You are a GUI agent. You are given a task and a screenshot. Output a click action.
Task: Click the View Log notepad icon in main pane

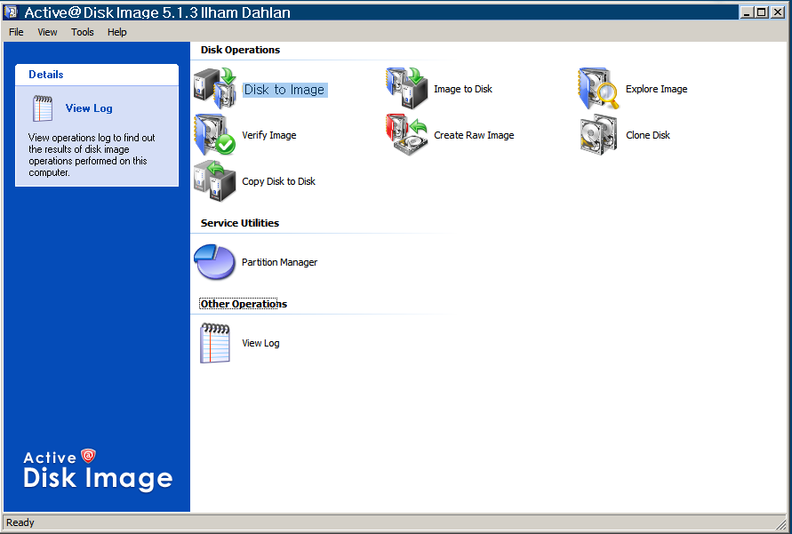[x=215, y=343]
